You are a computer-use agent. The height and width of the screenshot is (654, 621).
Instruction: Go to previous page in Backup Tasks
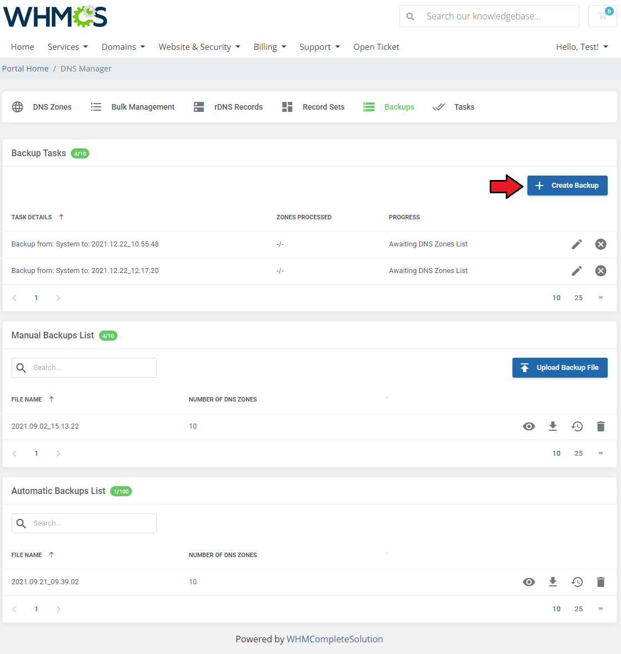(14, 298)
